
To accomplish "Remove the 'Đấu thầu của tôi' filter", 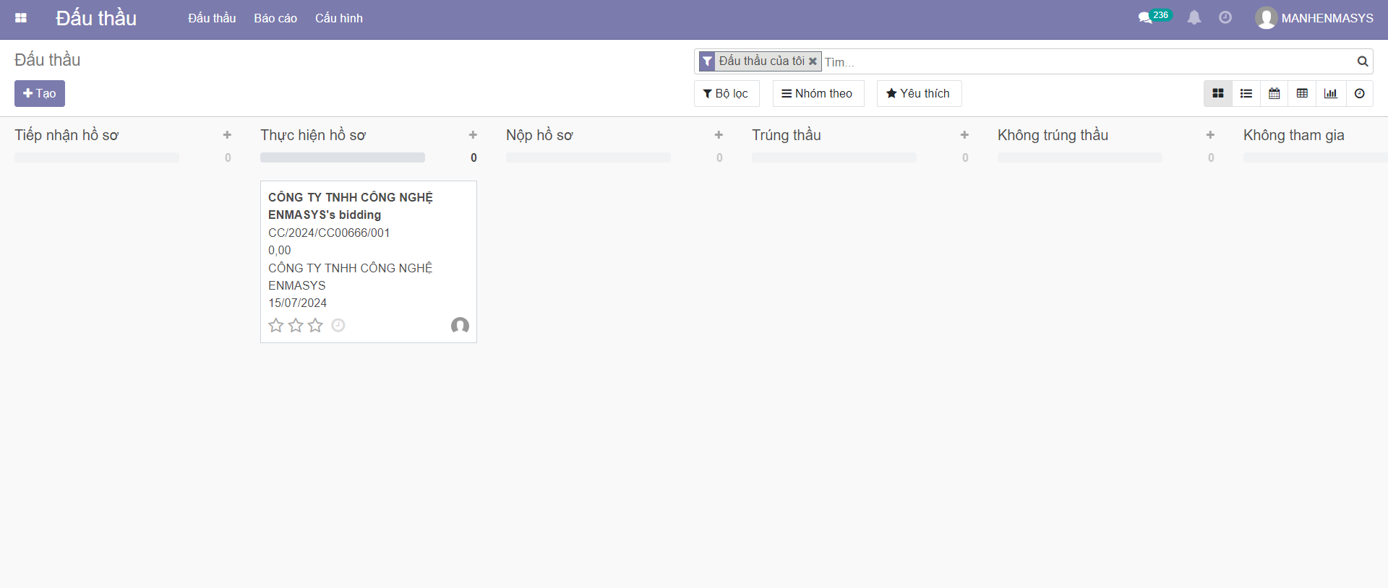I will coord(813,61).
